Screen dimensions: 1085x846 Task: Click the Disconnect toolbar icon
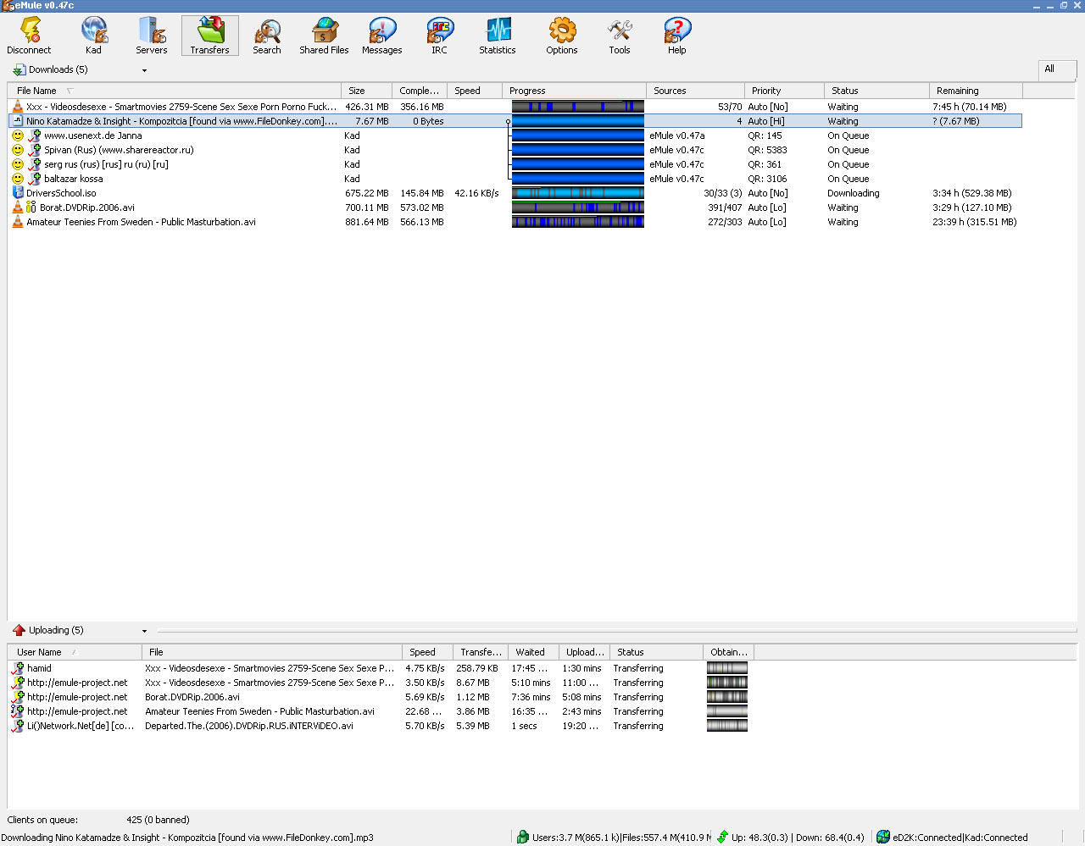[x=30, y=36]
